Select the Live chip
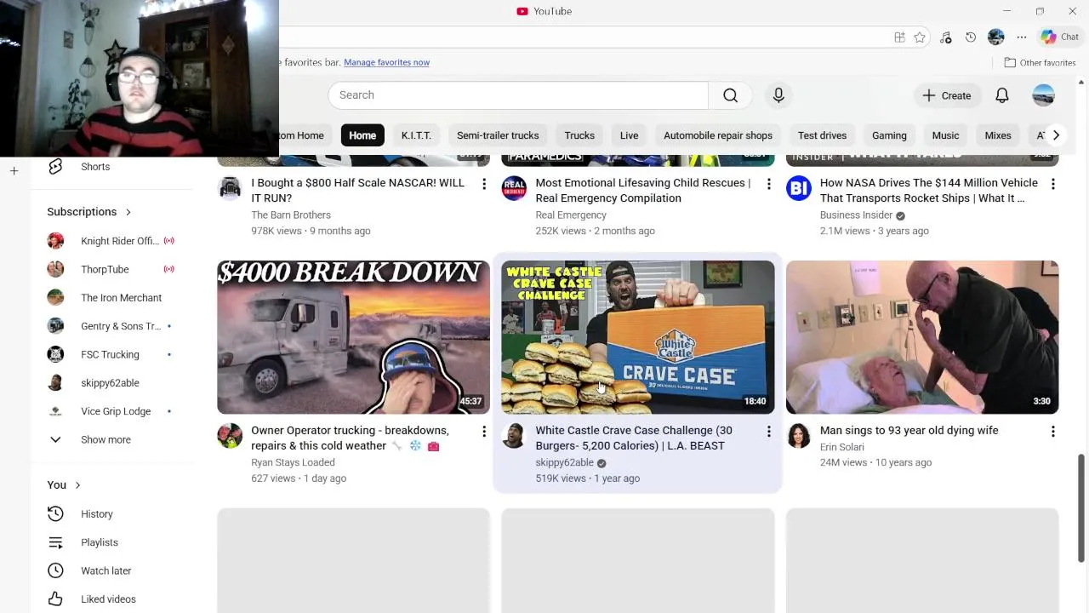 coord(629,135)
